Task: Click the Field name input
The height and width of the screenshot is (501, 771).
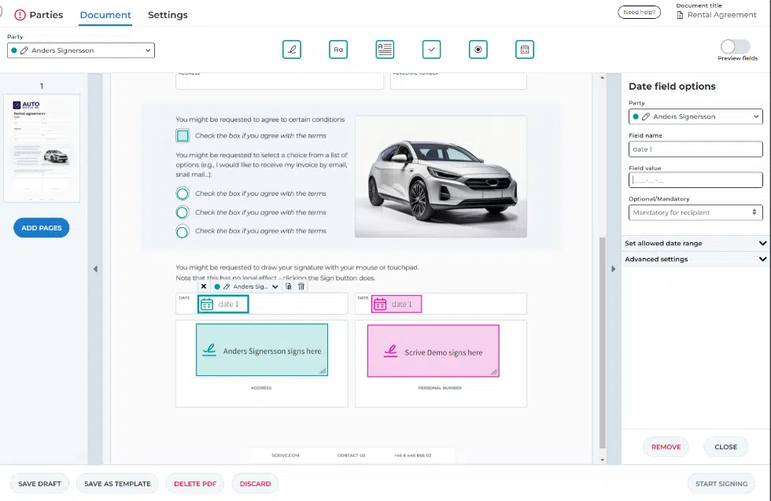Action: (695, 149)
